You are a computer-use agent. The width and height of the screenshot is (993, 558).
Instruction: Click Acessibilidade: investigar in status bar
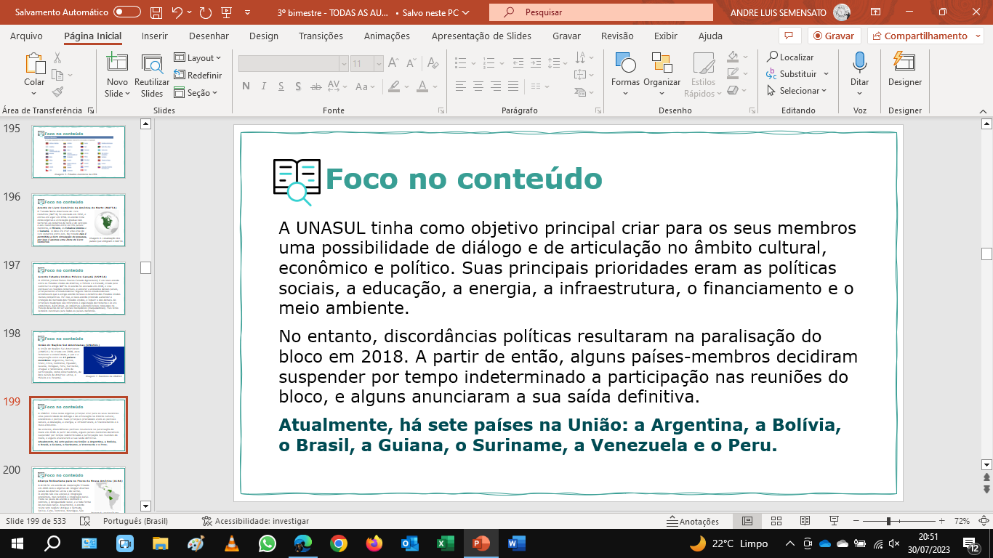coord(255,521)
